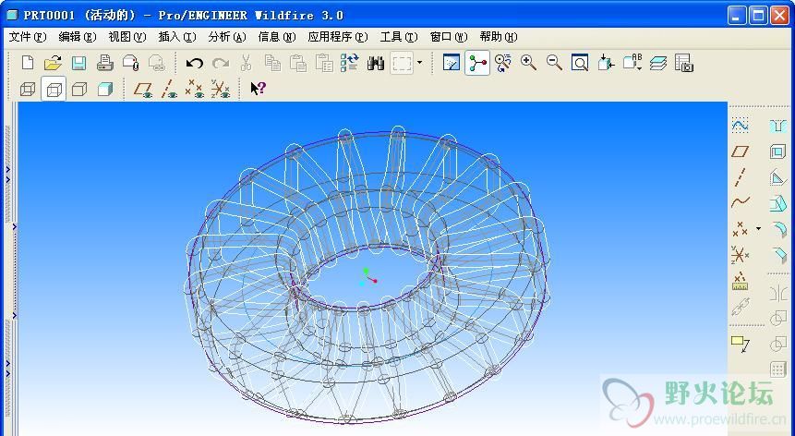Toggle datum axes visibility
The height and width of the screenshot is (436, 795).
point(169,90)
